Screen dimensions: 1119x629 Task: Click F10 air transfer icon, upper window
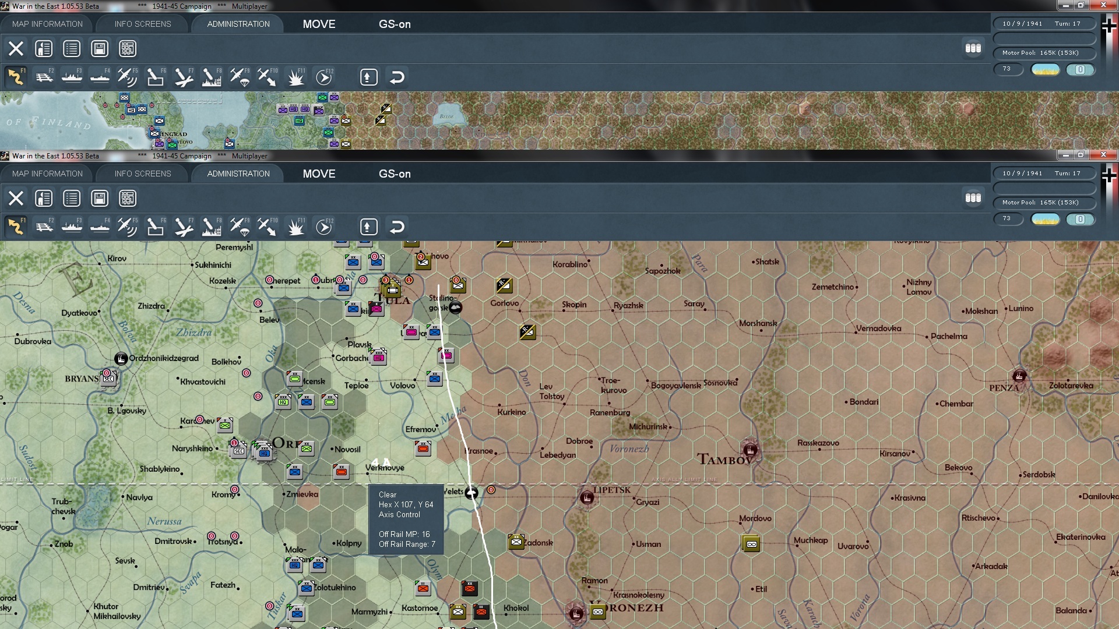pos(268,77)
